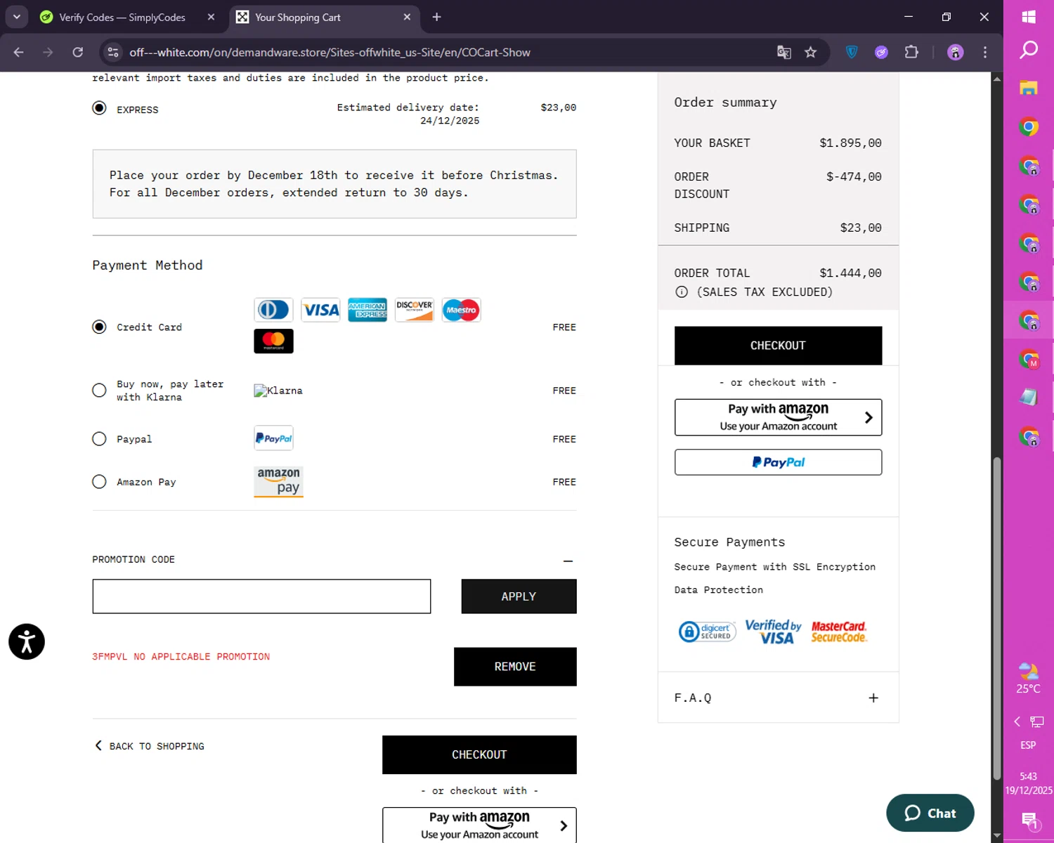Click the Bitwarden shield extension icon
Image resolution: width=1054 pixels, height=843 pixels.
click(852, 52)
